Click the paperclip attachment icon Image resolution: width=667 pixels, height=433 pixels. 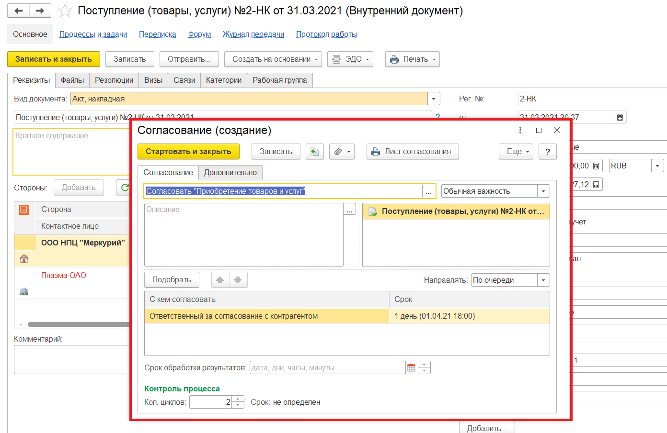click(338, 152)
